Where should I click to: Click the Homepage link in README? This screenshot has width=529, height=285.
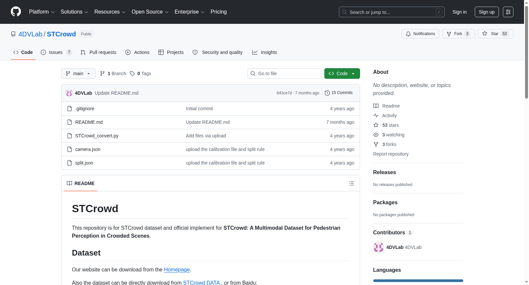point(177,270)
